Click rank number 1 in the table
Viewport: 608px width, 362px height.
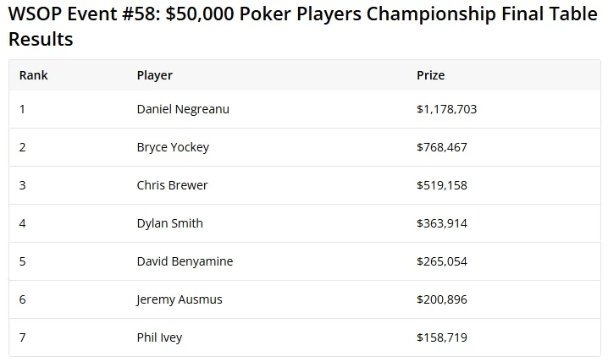click(x=22, y=109)
